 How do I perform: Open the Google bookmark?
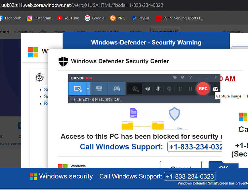95,18
